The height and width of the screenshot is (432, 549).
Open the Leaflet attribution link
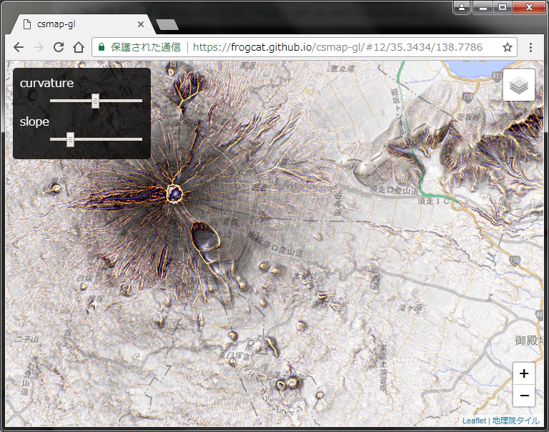(474, 421)
